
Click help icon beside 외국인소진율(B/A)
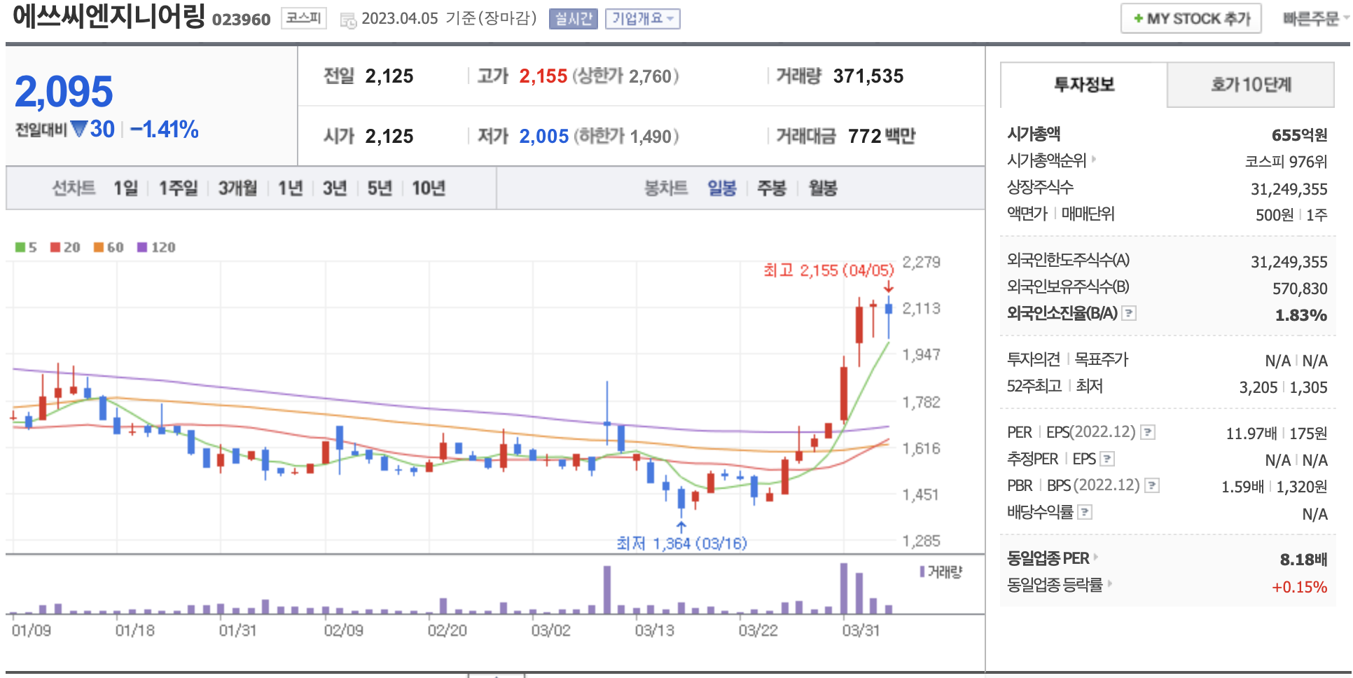[x=1128, y=313]
